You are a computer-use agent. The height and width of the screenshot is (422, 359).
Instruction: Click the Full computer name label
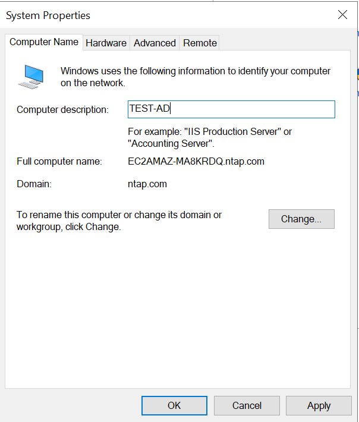pyautogui.click(x=59, y=162)
